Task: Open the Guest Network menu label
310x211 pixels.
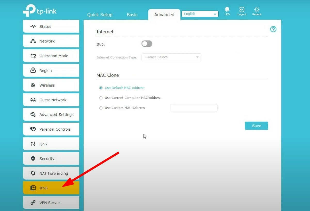Action: pyautogui.click(x=53, y=100)
